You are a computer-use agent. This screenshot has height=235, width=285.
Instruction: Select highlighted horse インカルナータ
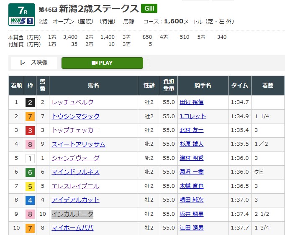tap(72, 214)
